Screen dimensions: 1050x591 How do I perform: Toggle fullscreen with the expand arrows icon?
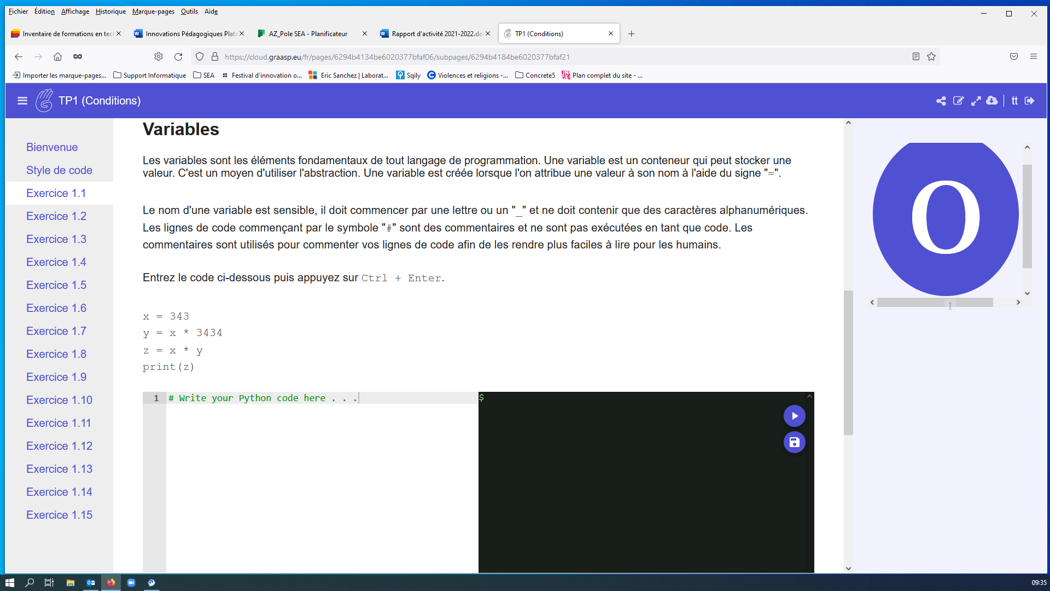tap(976, 101)
